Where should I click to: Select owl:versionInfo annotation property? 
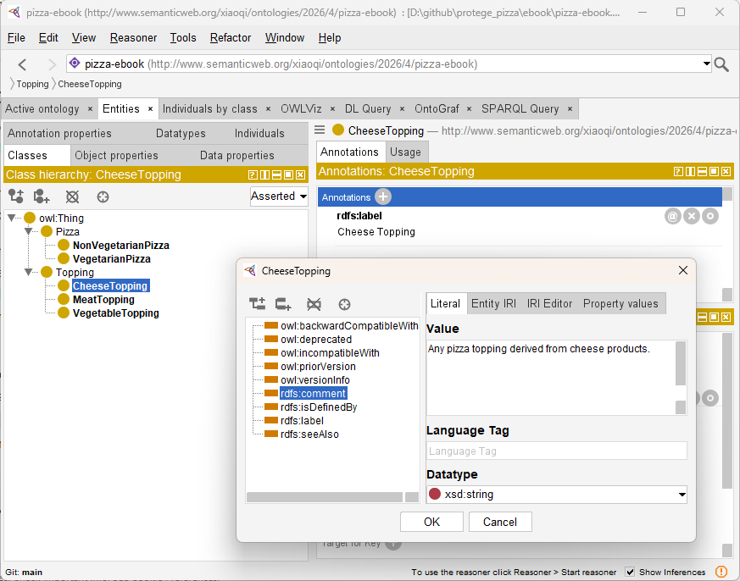click(314, 380)
